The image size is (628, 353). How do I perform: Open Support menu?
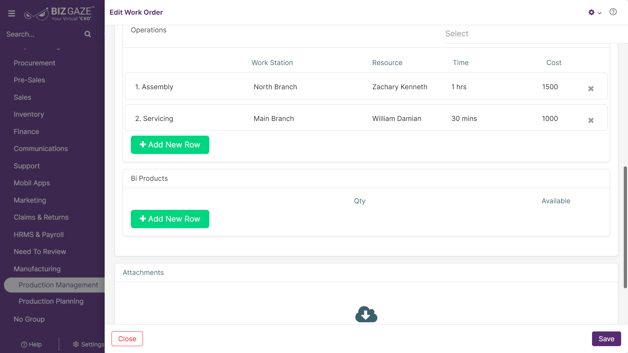pyautogui.click(x=27, y=166)
